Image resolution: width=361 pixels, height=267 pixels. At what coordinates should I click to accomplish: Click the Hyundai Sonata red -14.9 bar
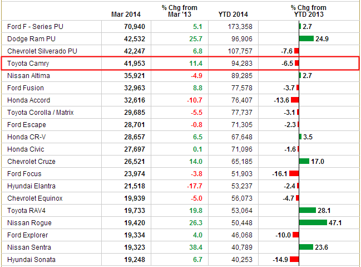295,260
